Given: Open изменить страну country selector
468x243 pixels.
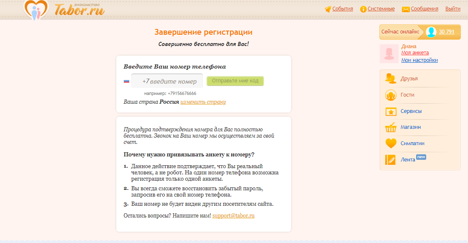Looking at the screenshot, I should click(x=202, y=102).
